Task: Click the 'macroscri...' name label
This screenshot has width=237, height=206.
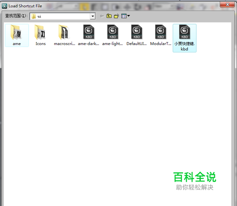Action: [64, 44]
